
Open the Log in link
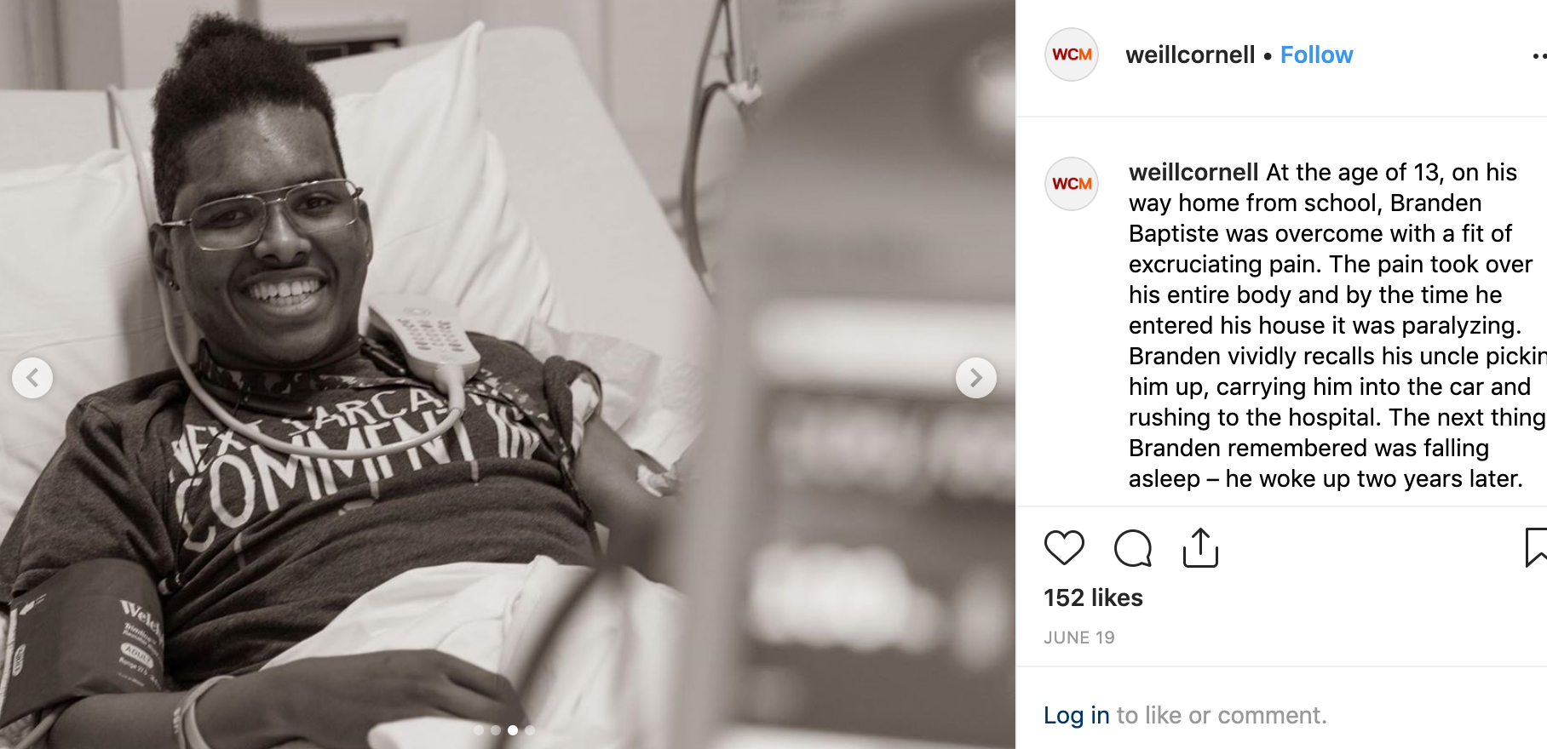pyautogui.click(x=1077, y=715)
